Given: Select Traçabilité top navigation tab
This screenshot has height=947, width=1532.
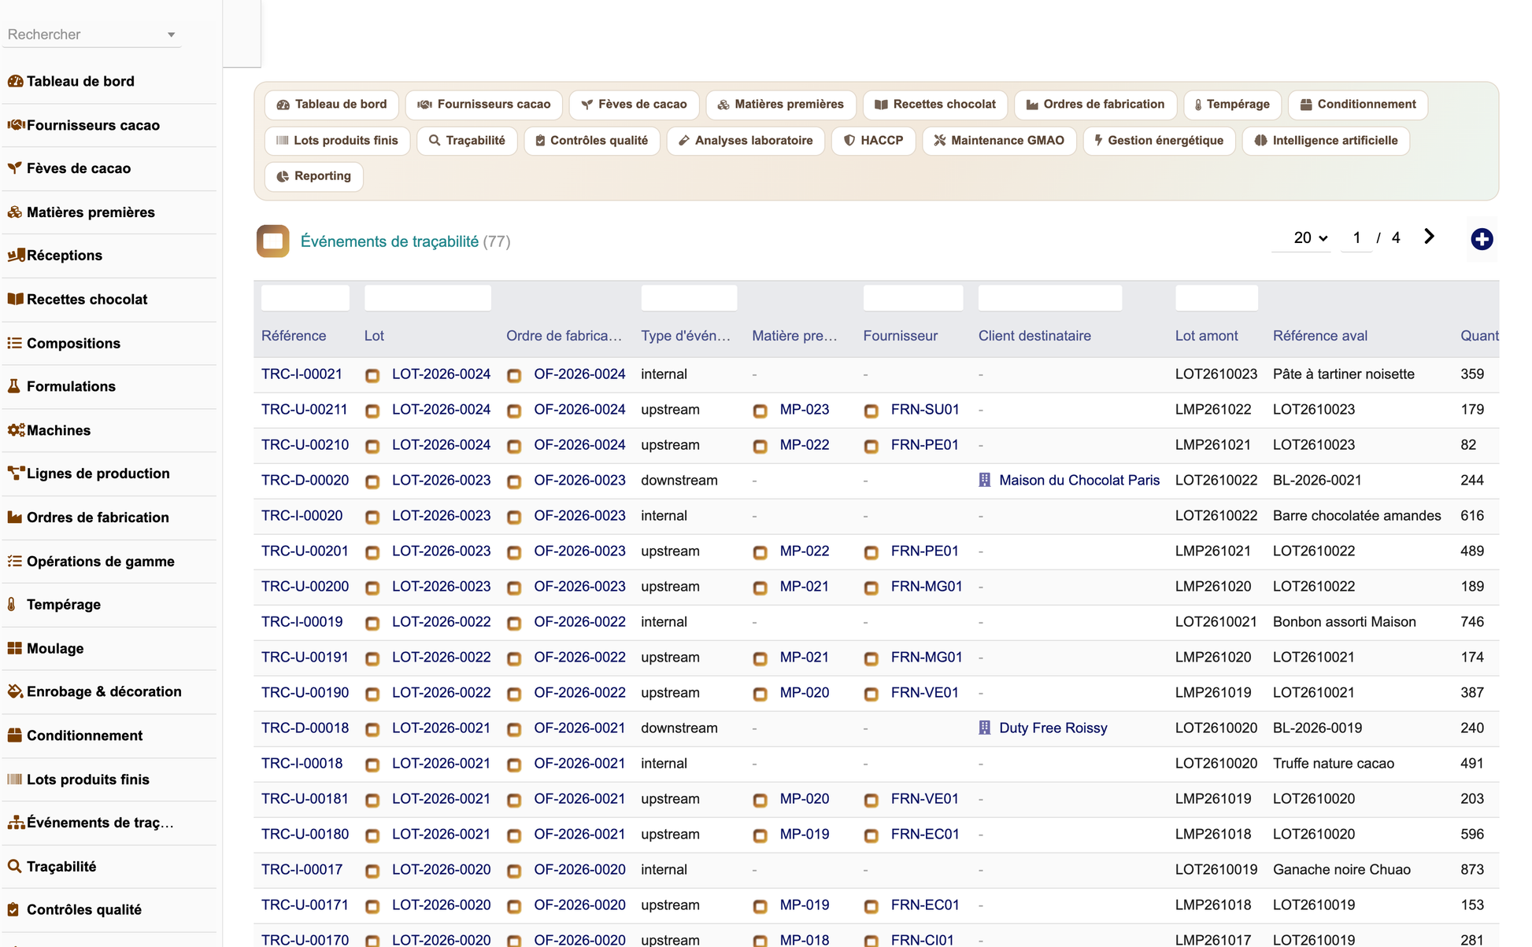Looking at the screenshot, I should 467,141.
